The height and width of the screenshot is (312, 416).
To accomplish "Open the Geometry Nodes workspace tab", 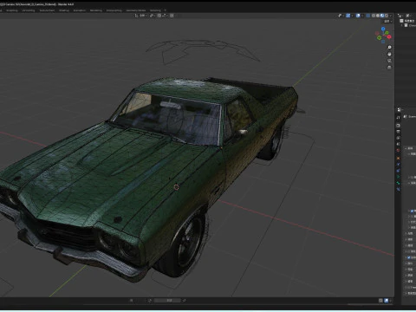I will [x=136, y=10].
